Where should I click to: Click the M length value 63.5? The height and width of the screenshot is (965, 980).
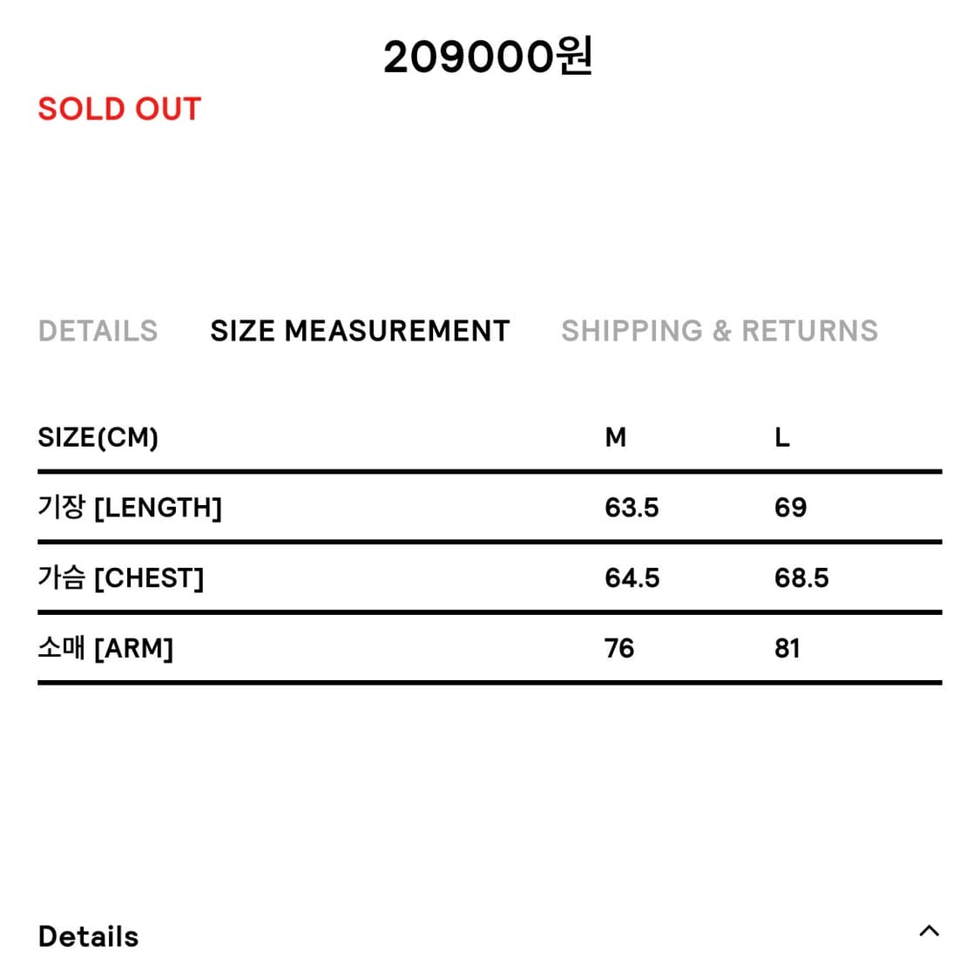pyautogui.click(x=632, y=507)
